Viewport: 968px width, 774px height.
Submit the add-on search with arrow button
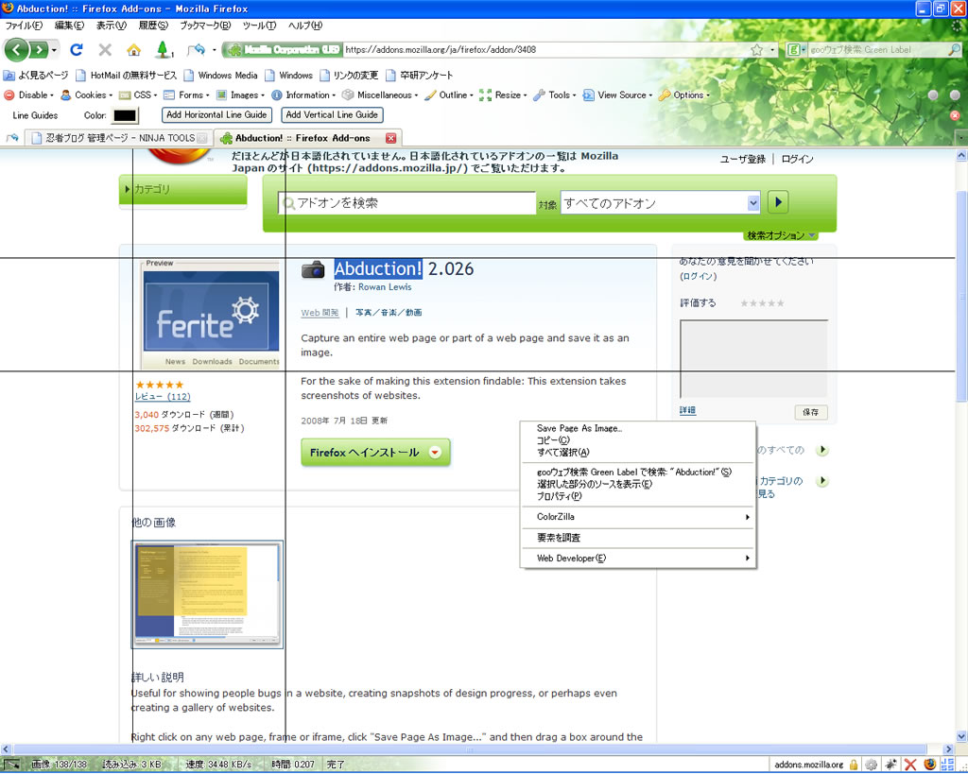click(778, 202)
